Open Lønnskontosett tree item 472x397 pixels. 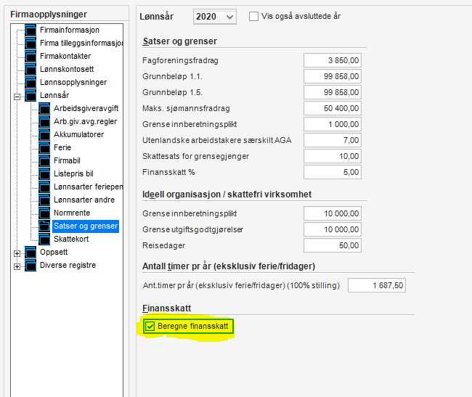(67, 69)
